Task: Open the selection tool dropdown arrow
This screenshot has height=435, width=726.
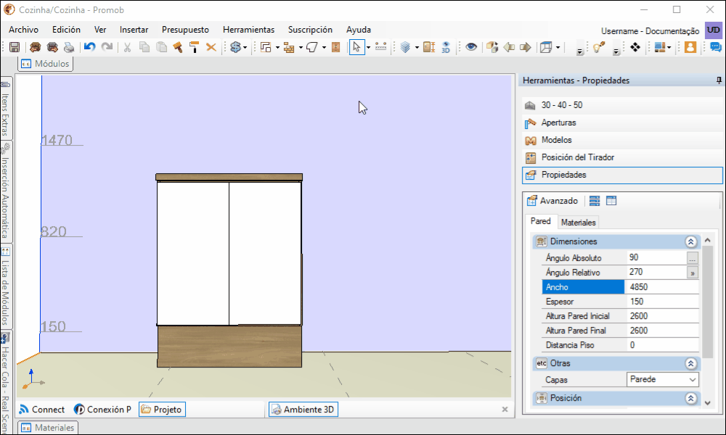Action: (369, 47)
